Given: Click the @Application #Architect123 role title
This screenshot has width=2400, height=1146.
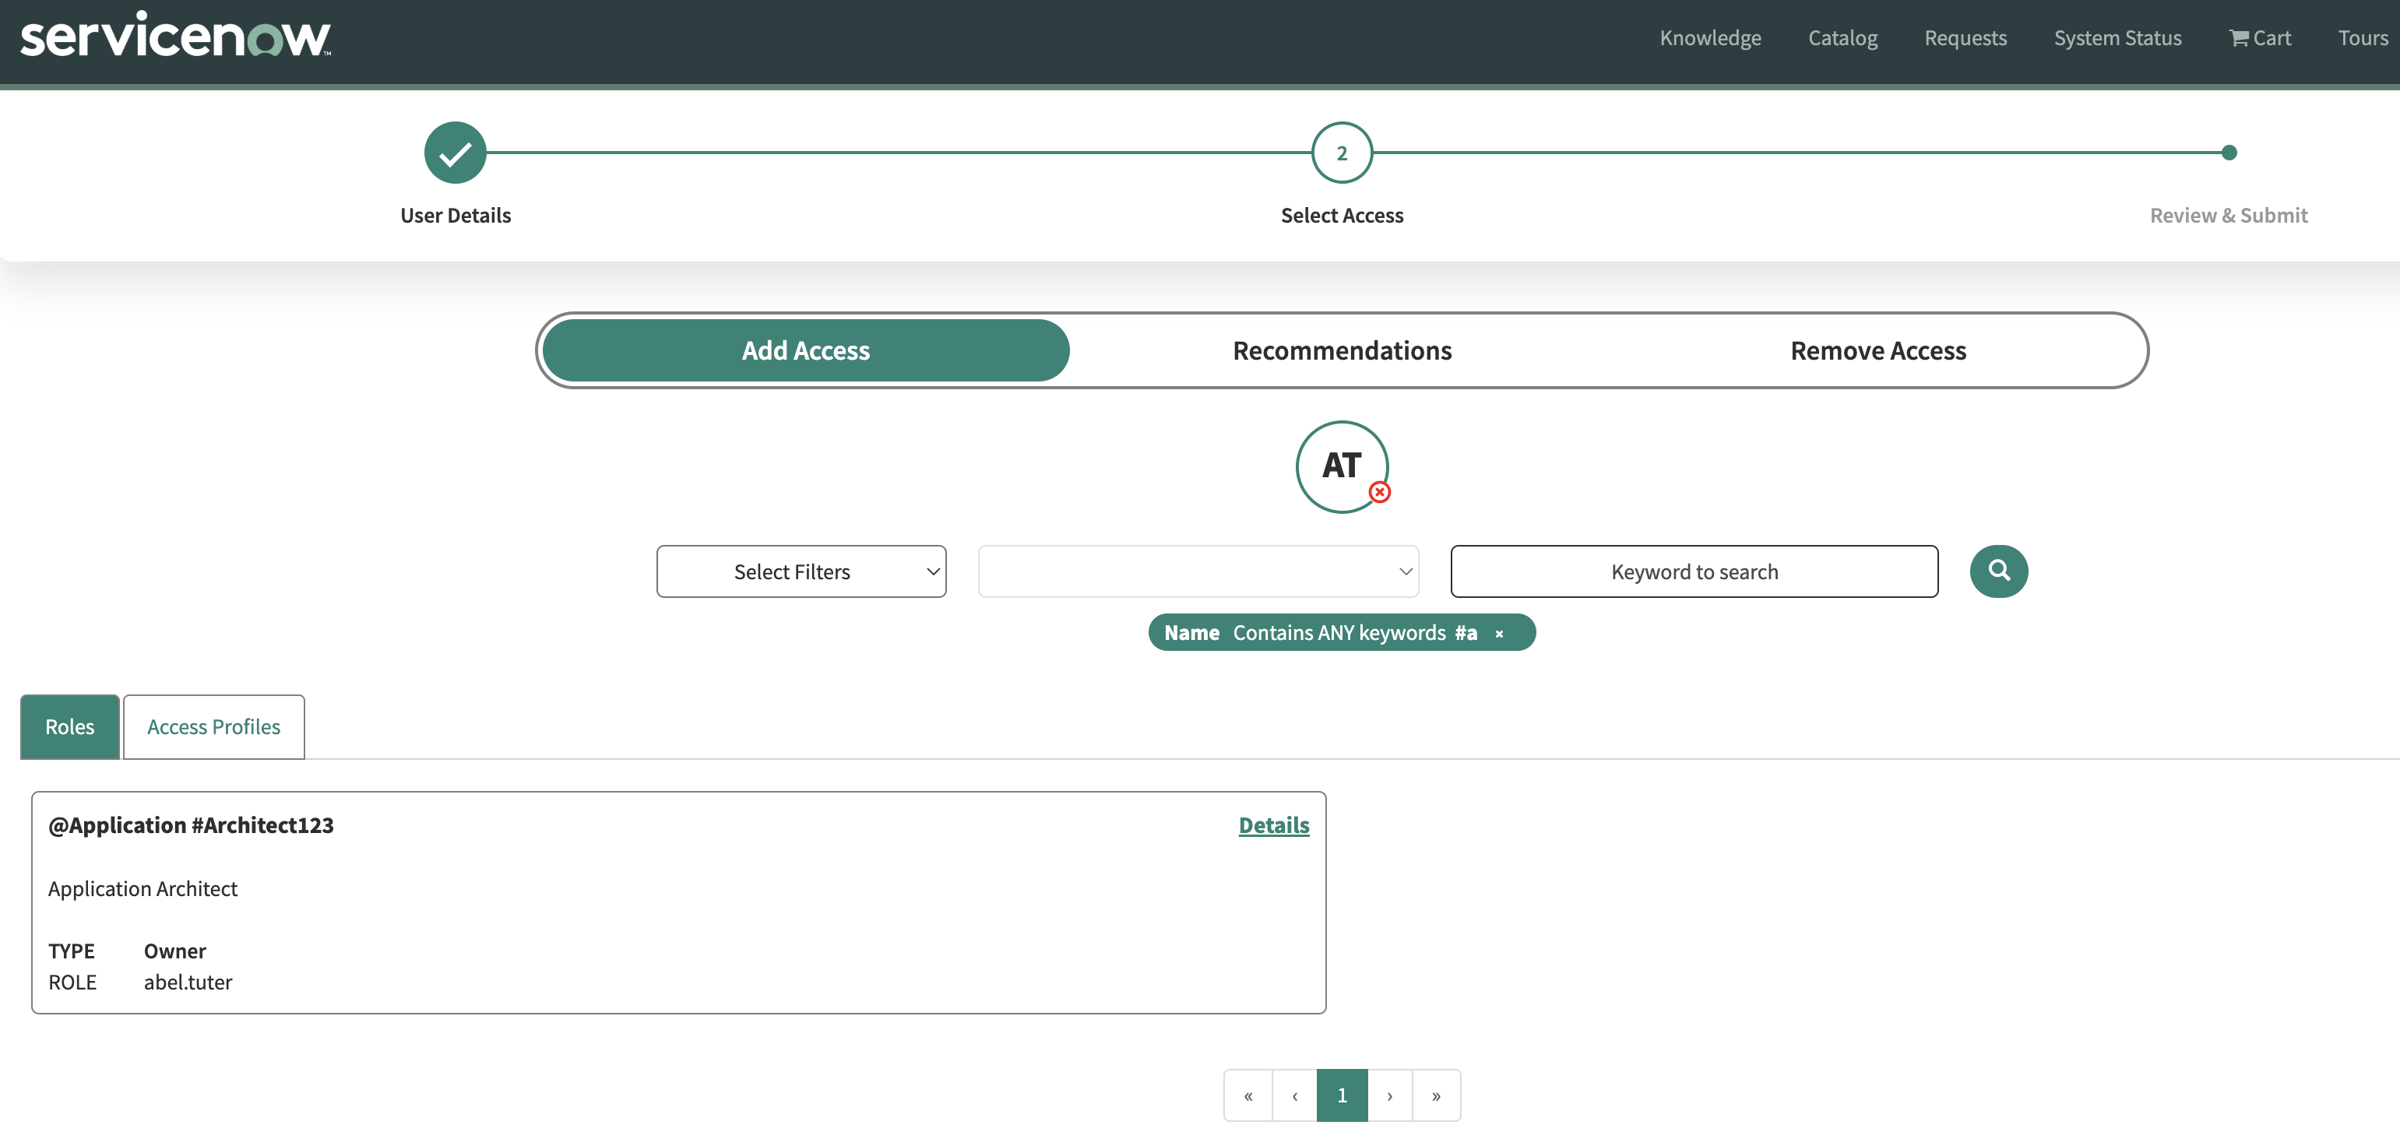Looking at the screenshot, I should pyautogui.click(x=191, y=825).
